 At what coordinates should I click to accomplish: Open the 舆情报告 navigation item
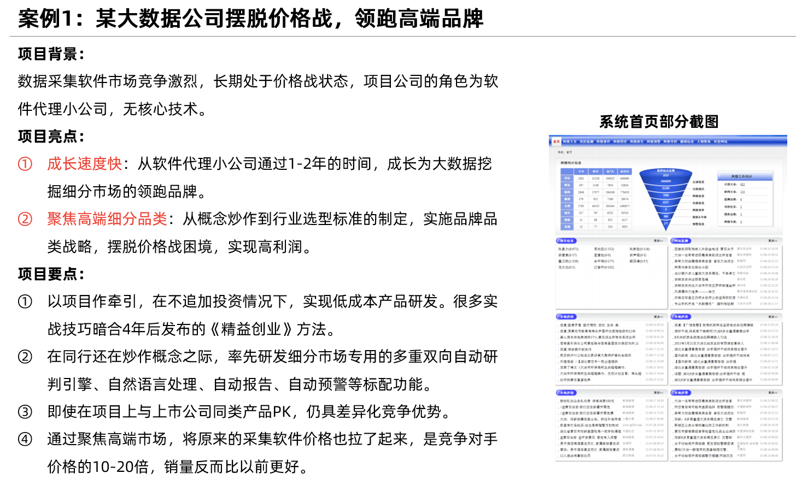(637, 141)
